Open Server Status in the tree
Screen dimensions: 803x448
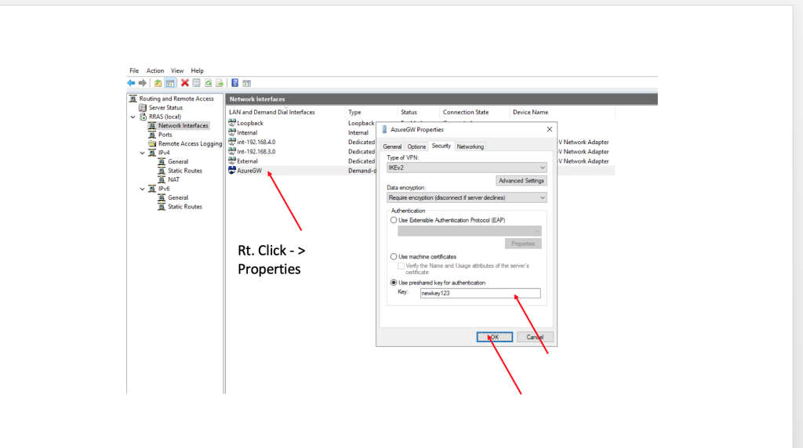pyautogui.click(x=165, y=107)
